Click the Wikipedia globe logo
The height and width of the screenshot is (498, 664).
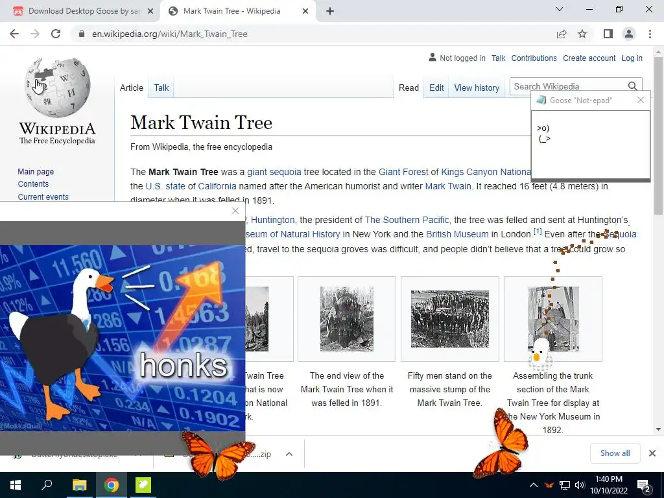[57, 88]
